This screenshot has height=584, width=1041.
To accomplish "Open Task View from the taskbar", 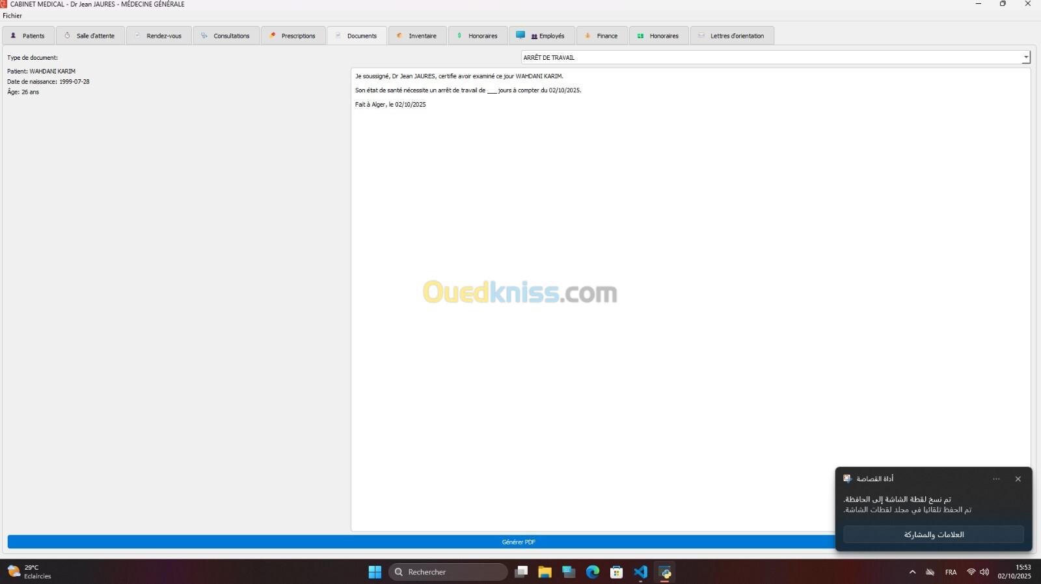I will point(521,572).
